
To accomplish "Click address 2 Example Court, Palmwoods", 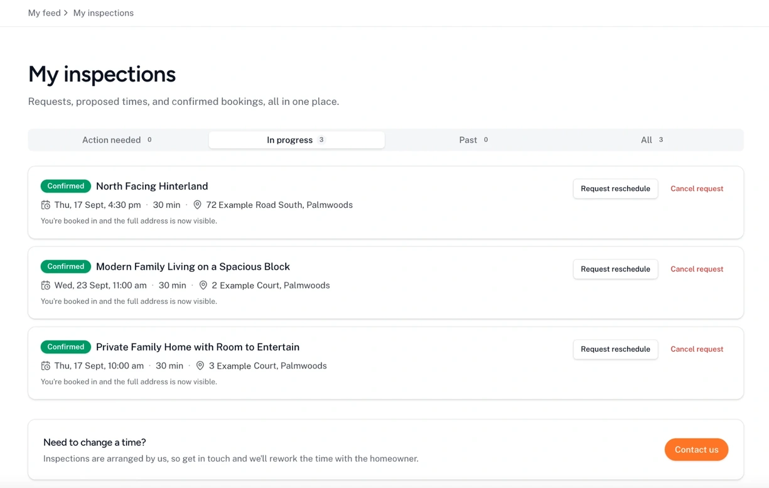I will 271,285.
